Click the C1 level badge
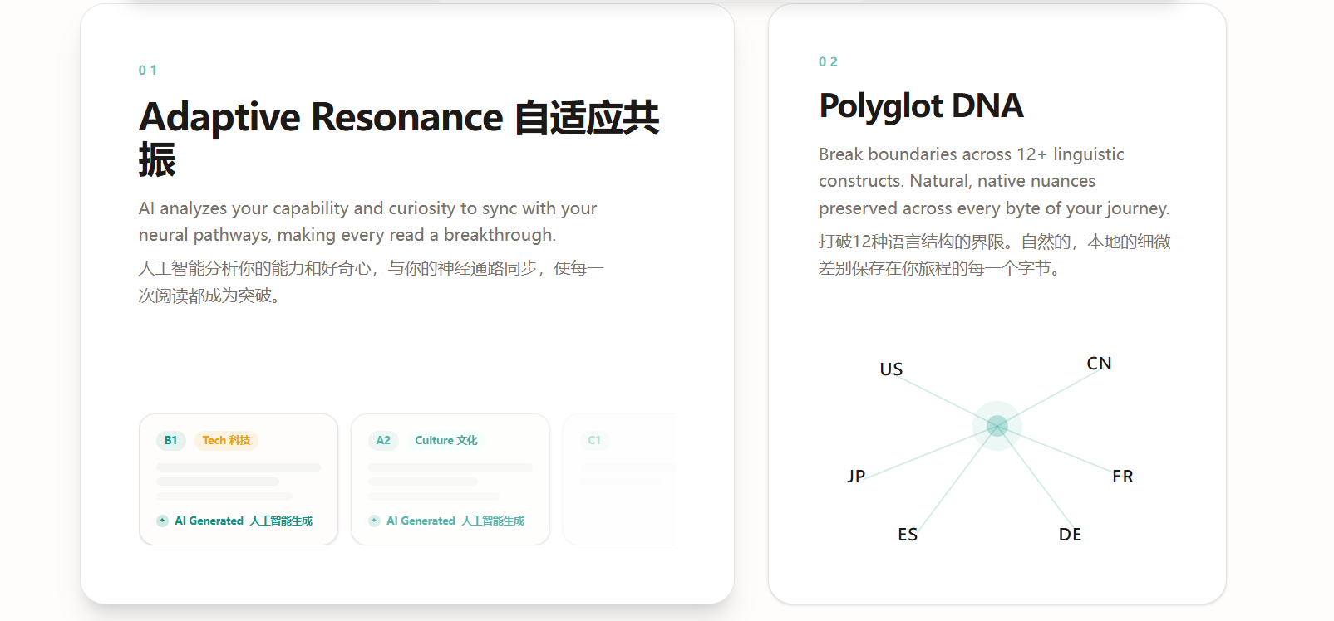This screenshot has width=1334, height=621. 594,440
